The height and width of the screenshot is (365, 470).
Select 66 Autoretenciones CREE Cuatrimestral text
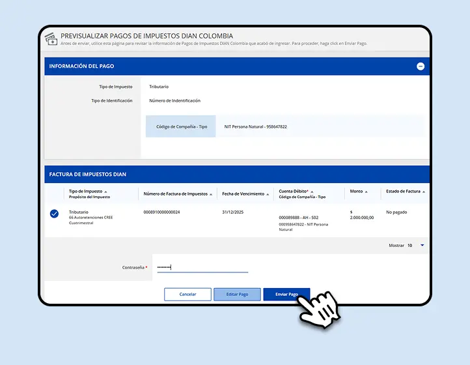point(91,220)
